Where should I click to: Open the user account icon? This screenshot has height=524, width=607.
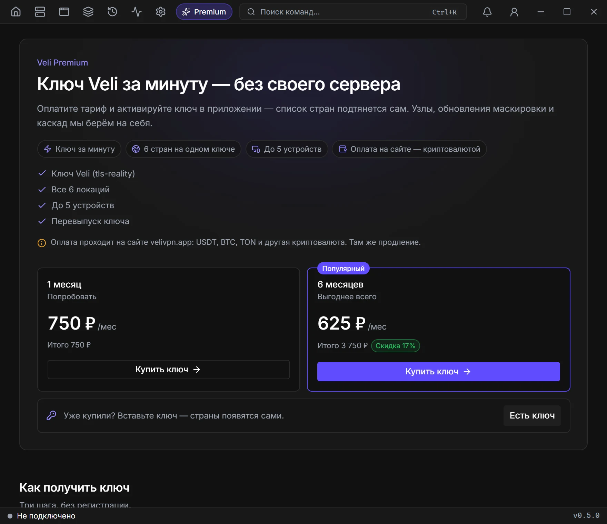point(514,12)
